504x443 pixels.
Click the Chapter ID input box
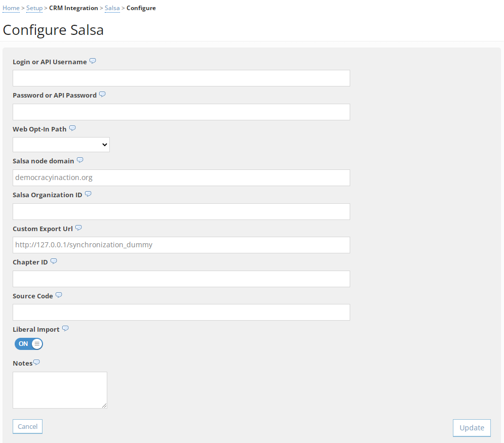click(181, 279)
